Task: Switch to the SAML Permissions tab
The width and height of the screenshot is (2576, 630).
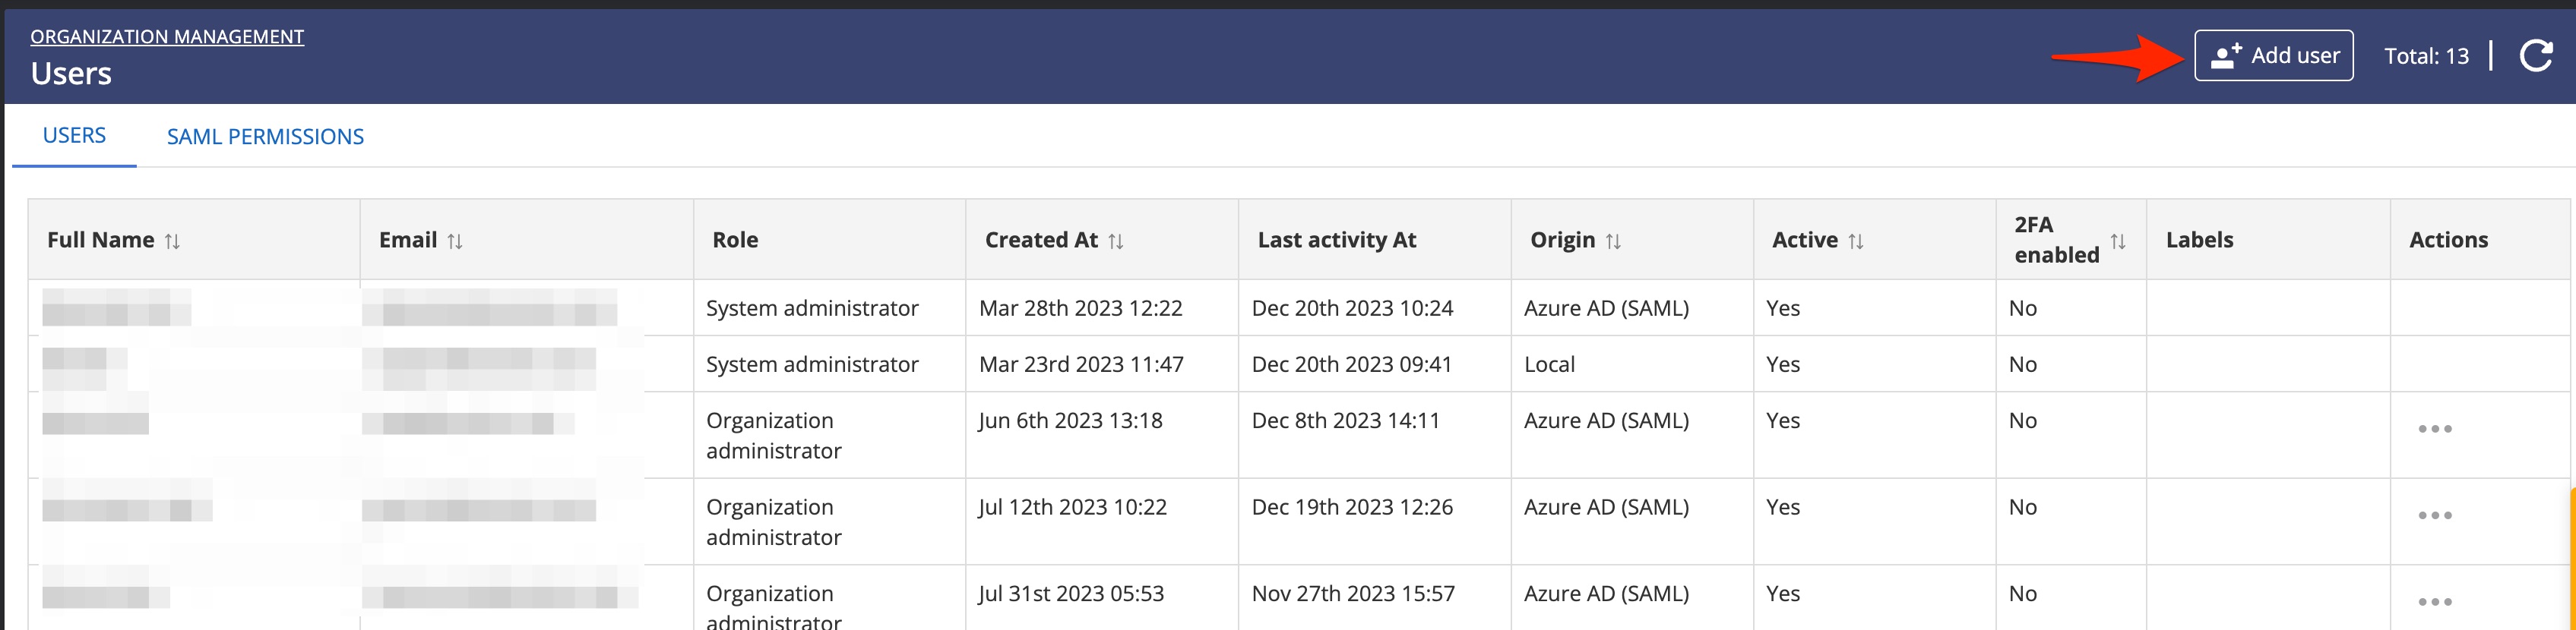Action: 265,137
